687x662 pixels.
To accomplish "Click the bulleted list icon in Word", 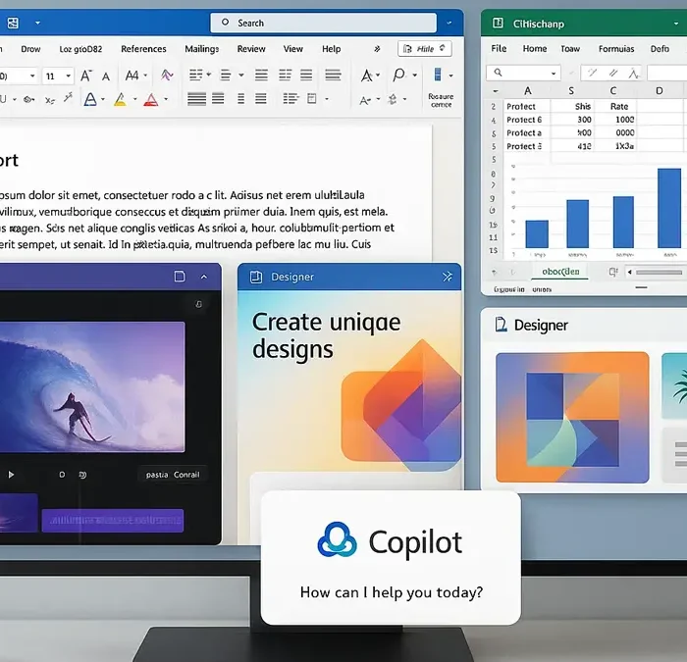I will tap(195, 76).
